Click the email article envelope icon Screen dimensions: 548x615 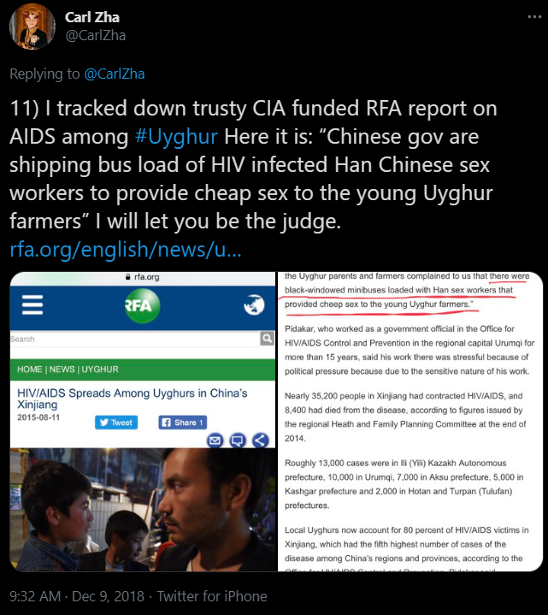point(215,441)
